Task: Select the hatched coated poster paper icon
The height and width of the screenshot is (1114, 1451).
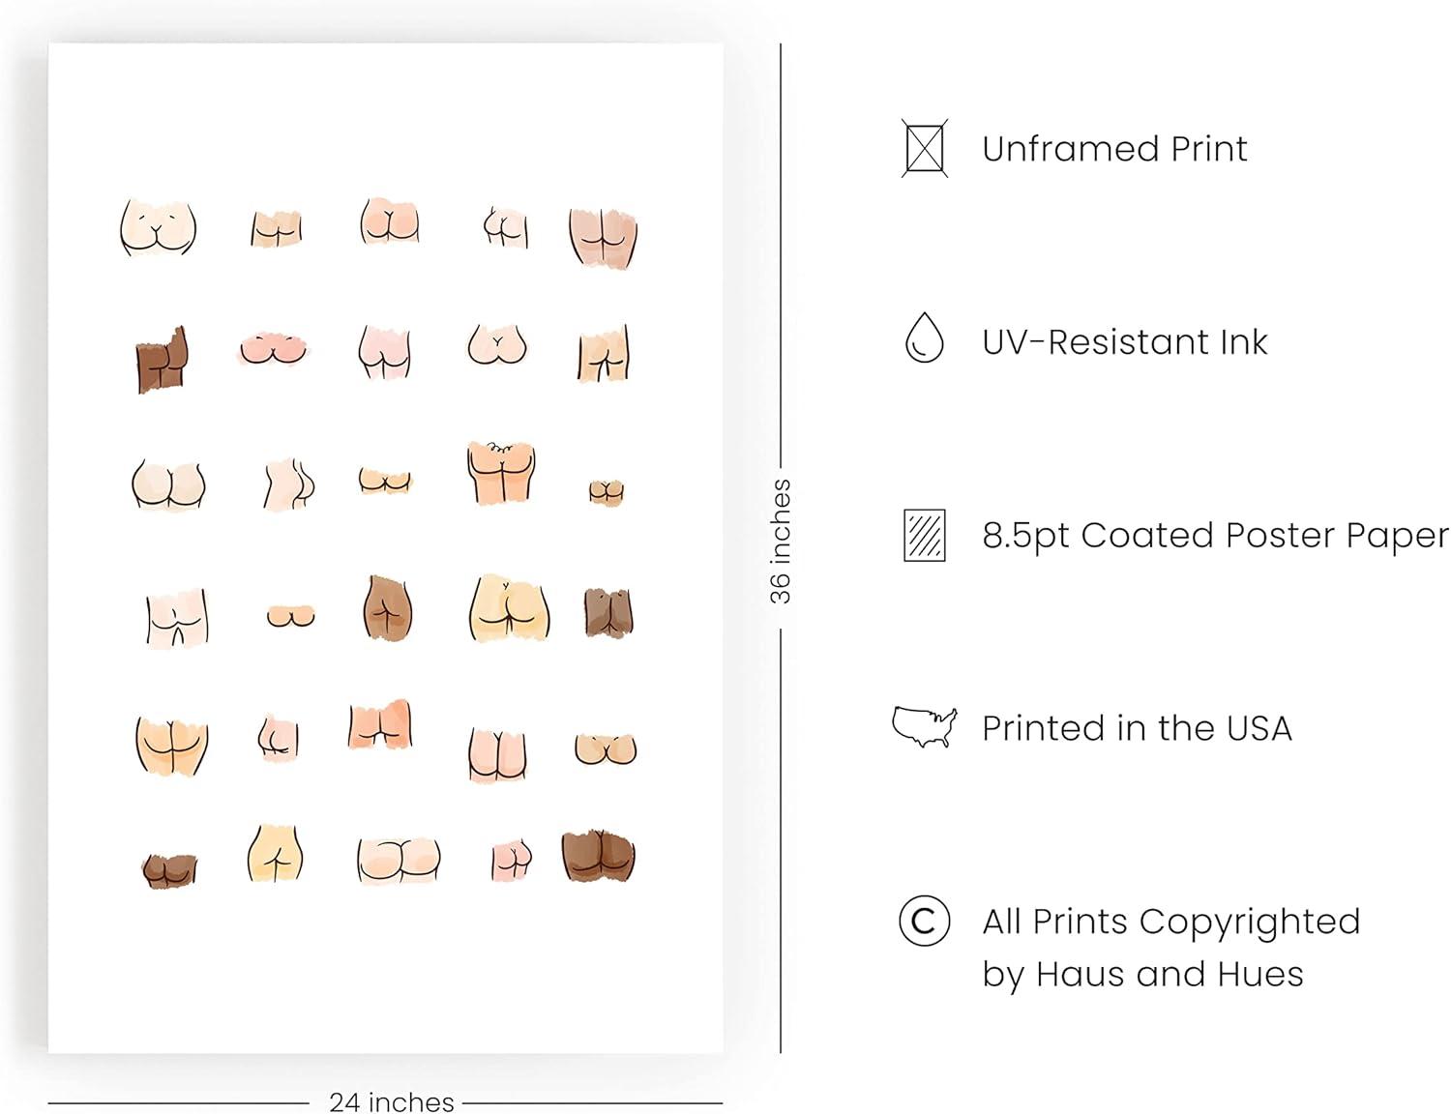Action: click(924, 535)
